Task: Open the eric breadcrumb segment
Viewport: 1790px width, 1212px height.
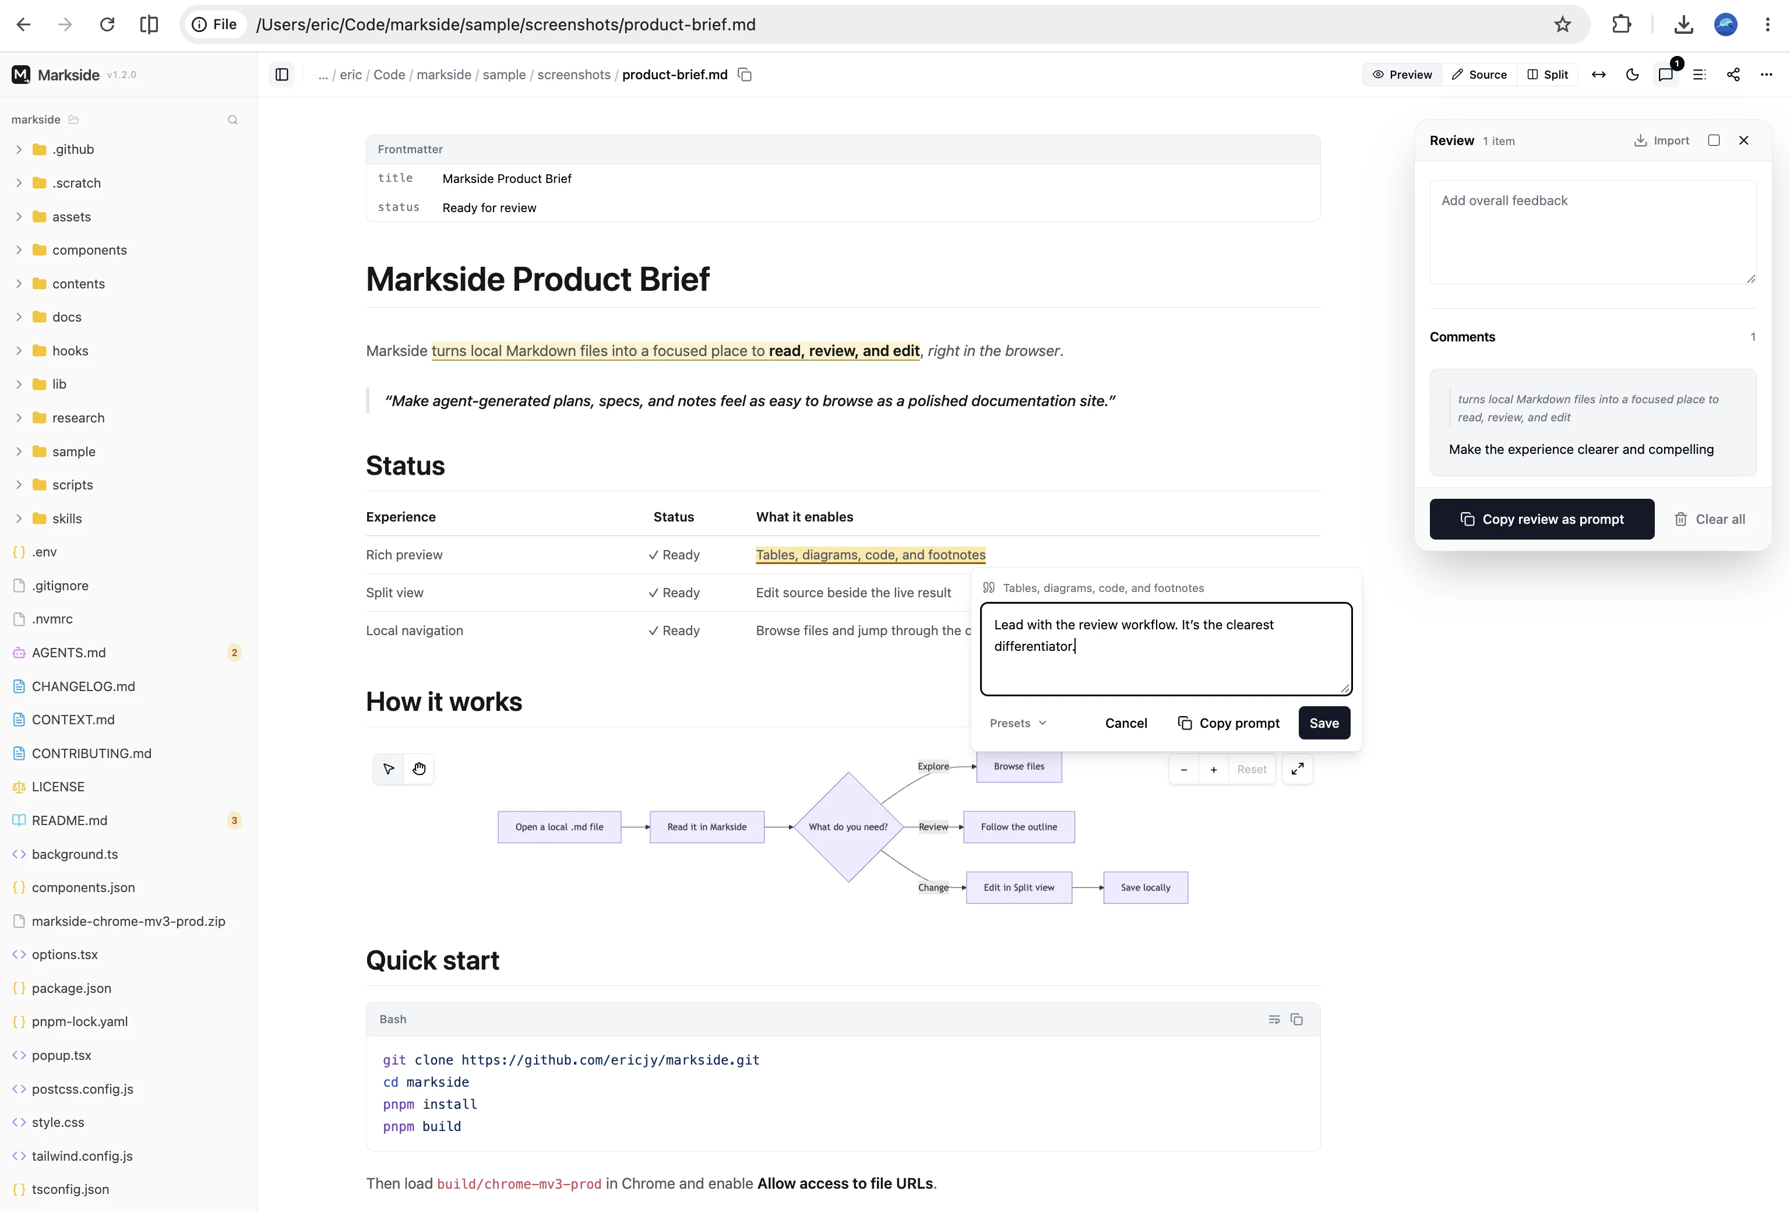Action: point(350,75)
